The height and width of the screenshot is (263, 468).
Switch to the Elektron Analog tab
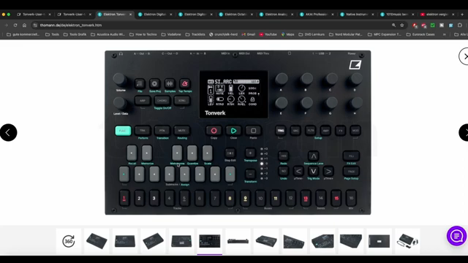click(276, 14)
